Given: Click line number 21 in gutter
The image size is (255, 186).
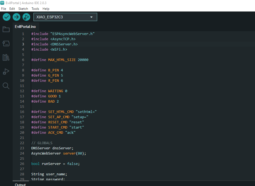Looking at the screenshot, I should click(x=22, y=138).
